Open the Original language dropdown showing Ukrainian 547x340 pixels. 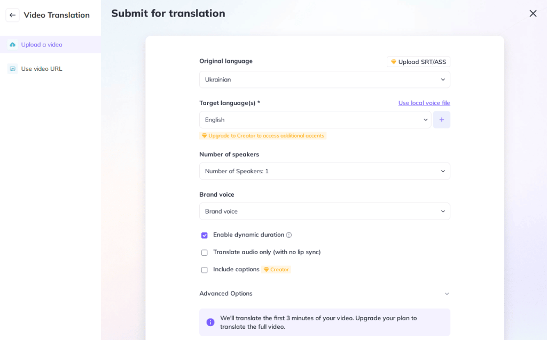click(324, 79)
